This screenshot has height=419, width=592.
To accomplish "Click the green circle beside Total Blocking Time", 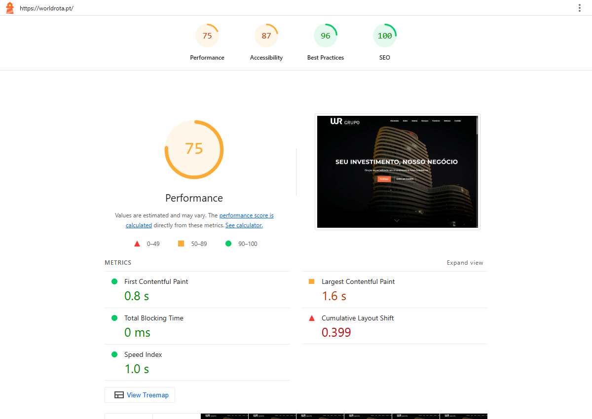I will pos(114,318).
